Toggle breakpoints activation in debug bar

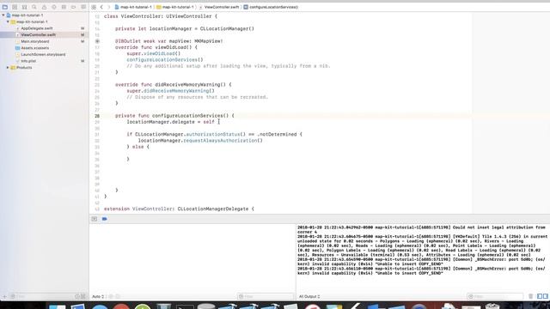[105, 219]
